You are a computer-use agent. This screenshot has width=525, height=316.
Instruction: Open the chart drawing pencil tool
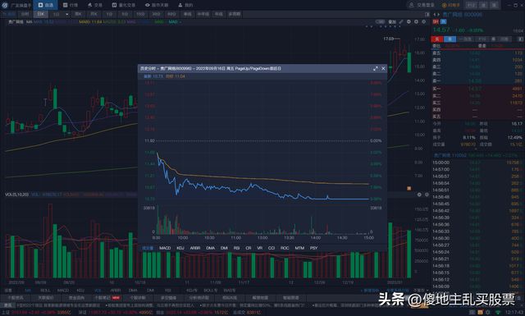coord(401,22)
